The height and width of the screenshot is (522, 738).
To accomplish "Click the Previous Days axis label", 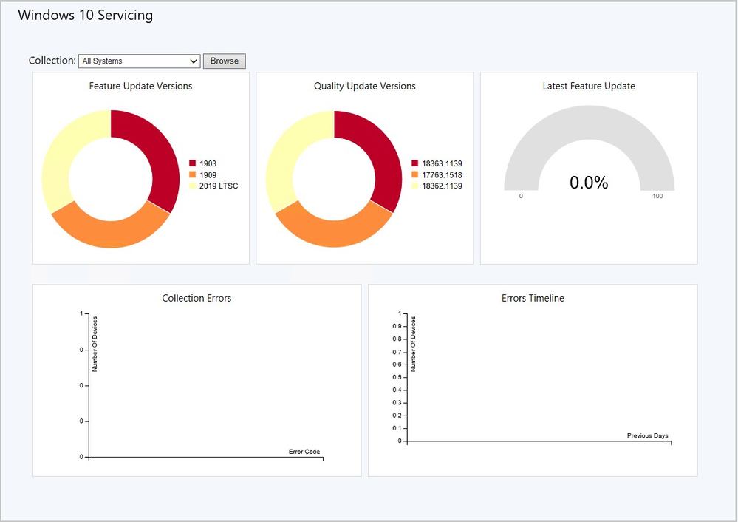I will [x=648, y=435].
